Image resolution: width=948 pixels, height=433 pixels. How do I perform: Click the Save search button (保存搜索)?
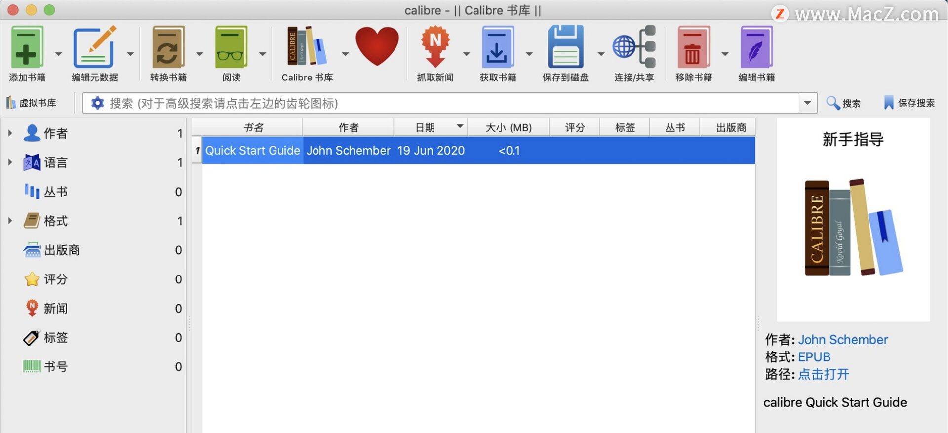(x=909, y=103)
